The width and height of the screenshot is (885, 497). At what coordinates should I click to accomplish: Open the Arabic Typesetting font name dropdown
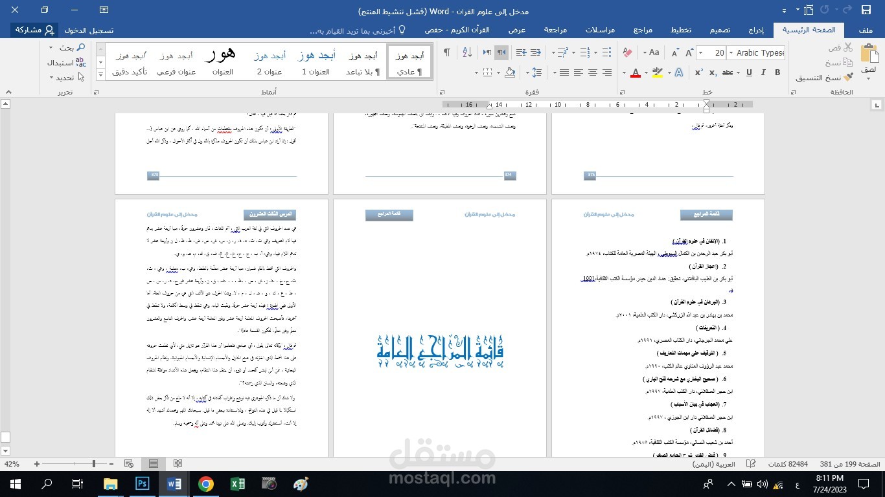[x=731, y=53]
